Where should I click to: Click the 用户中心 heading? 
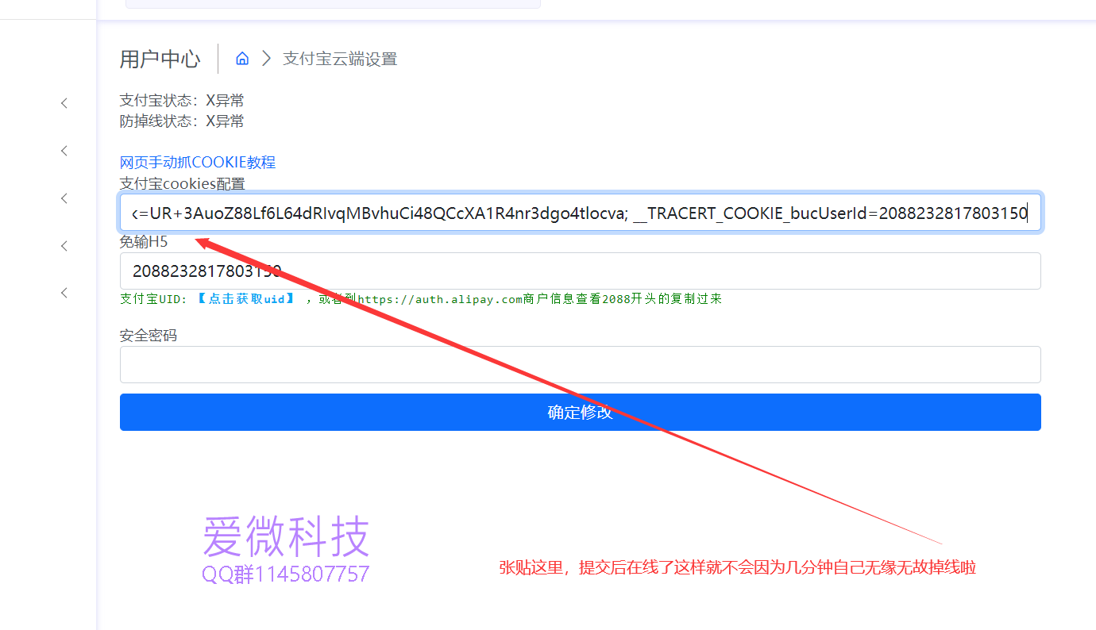160,59
